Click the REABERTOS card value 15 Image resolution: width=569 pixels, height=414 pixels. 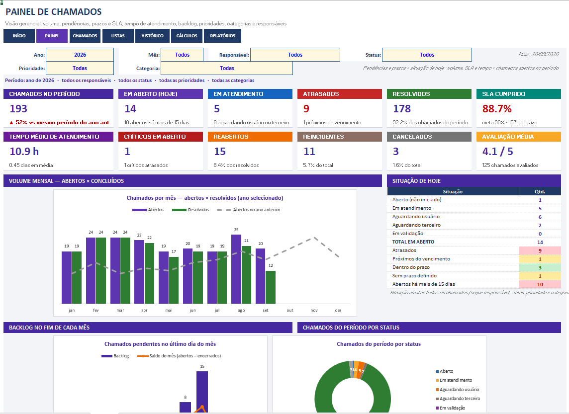(219, 152)
